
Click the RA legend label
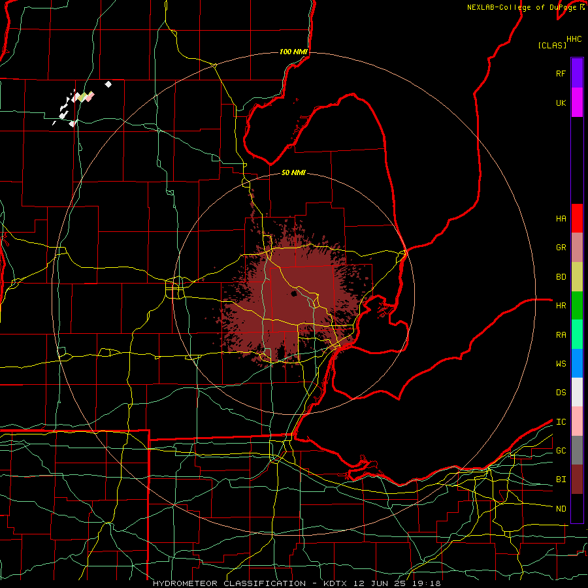[x=561, y=335]
